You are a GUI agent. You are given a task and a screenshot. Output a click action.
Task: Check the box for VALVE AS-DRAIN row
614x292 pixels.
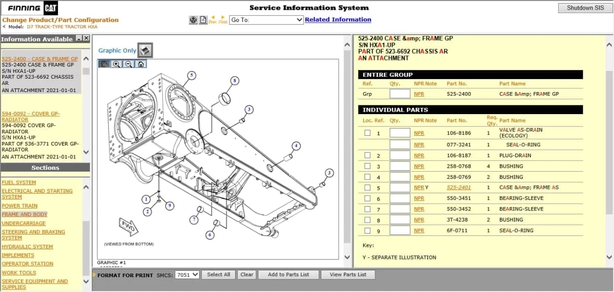pos(367,133)
